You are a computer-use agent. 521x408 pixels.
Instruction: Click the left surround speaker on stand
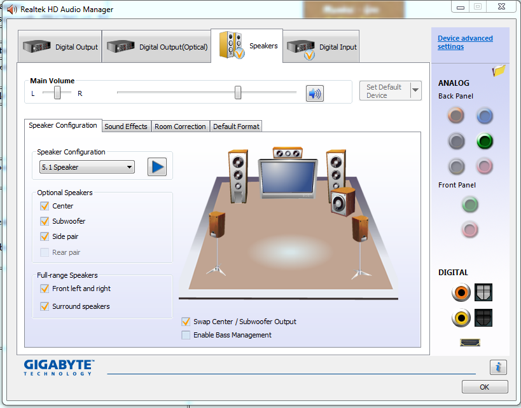(x=217, y=244)
